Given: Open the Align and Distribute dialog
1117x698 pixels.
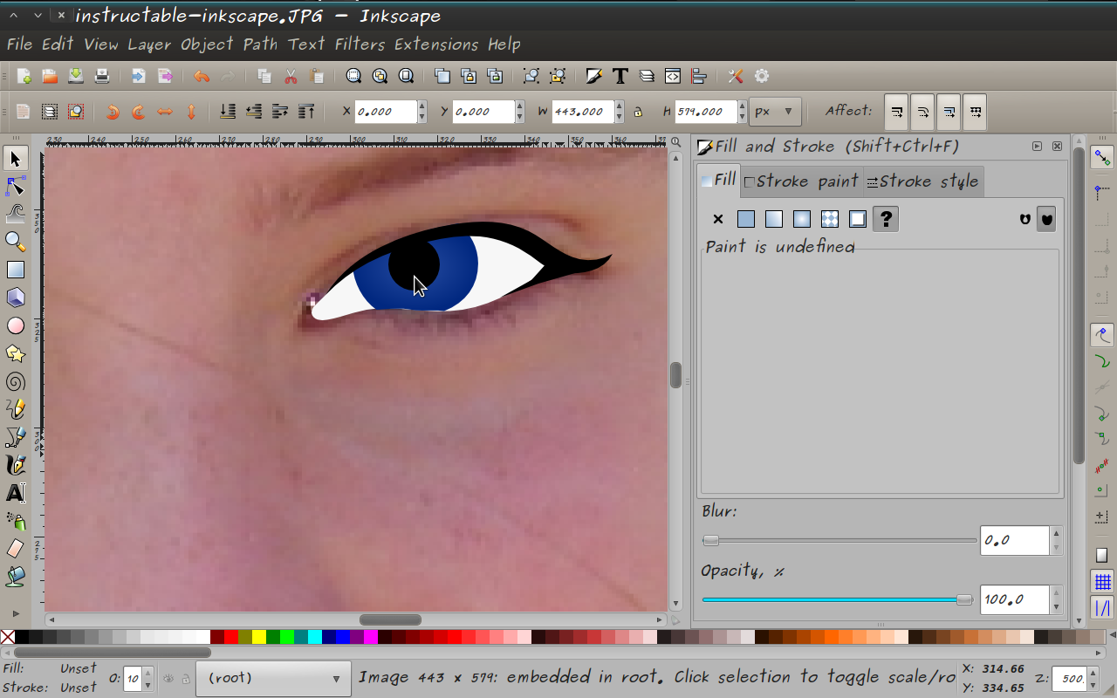Looking at the screenshot, I should coord(699,76).
